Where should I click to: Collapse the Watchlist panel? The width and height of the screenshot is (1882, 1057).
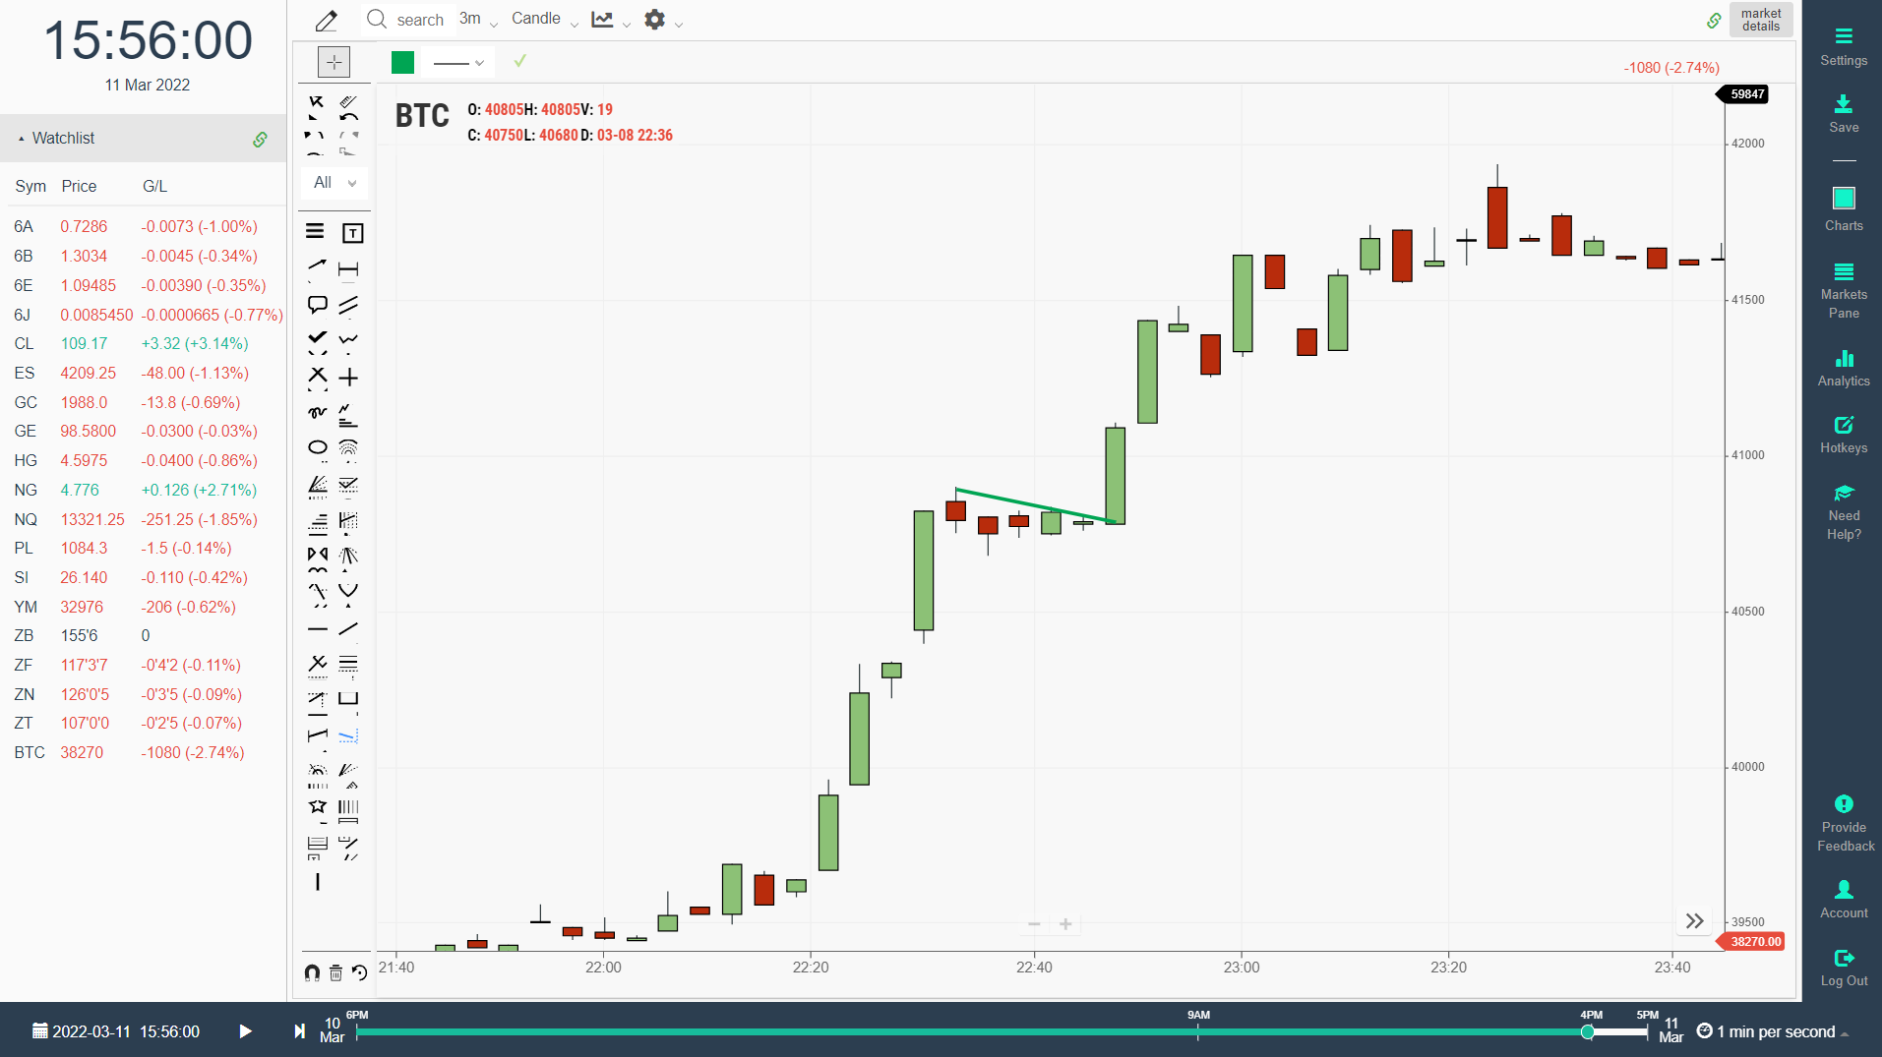coord(21,138)
